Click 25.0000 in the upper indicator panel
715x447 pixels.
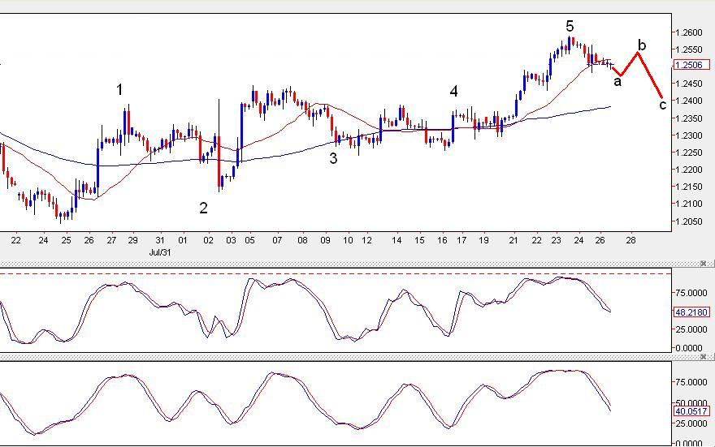[x=691, y=329]
